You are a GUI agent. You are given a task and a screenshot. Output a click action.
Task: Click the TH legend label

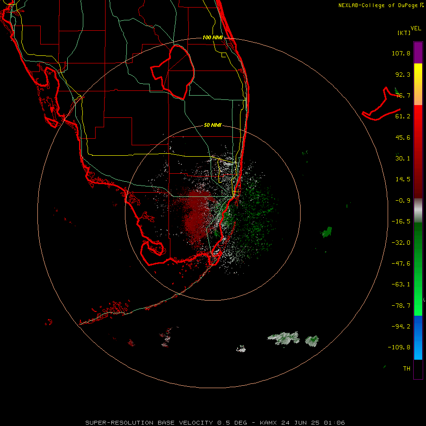point(407,369)
